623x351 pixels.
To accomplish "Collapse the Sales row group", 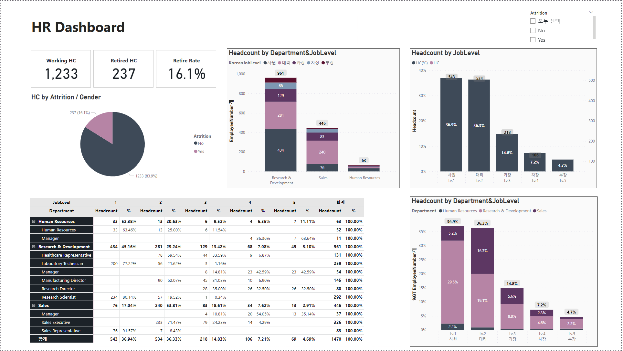I will coord(34,305).
